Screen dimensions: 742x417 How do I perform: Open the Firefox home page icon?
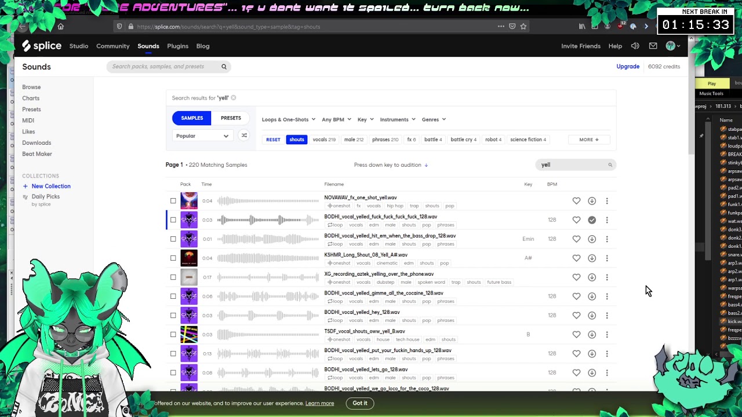pos(60,26)
